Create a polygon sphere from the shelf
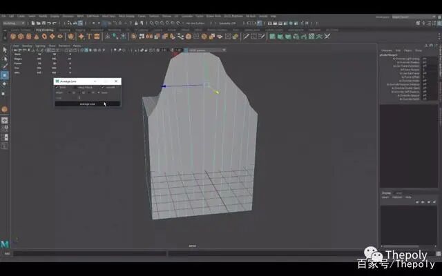This screenshot has width=442, height=276. [x=13, y=37]
